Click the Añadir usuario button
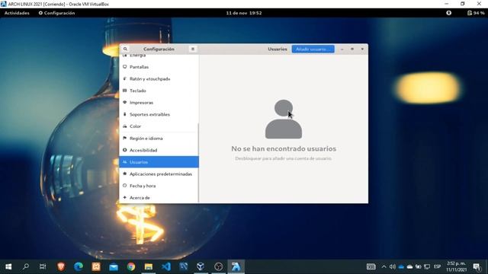Screen dimensions: 488x274 click(x=313, y=49)
